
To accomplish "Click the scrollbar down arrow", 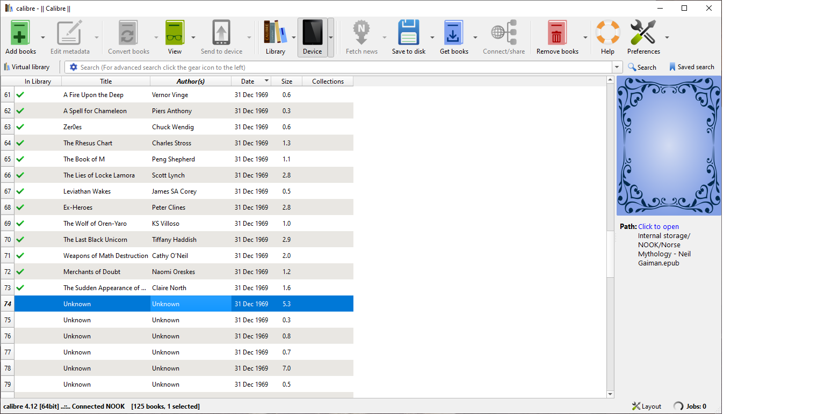I will (x=610, y=394).
